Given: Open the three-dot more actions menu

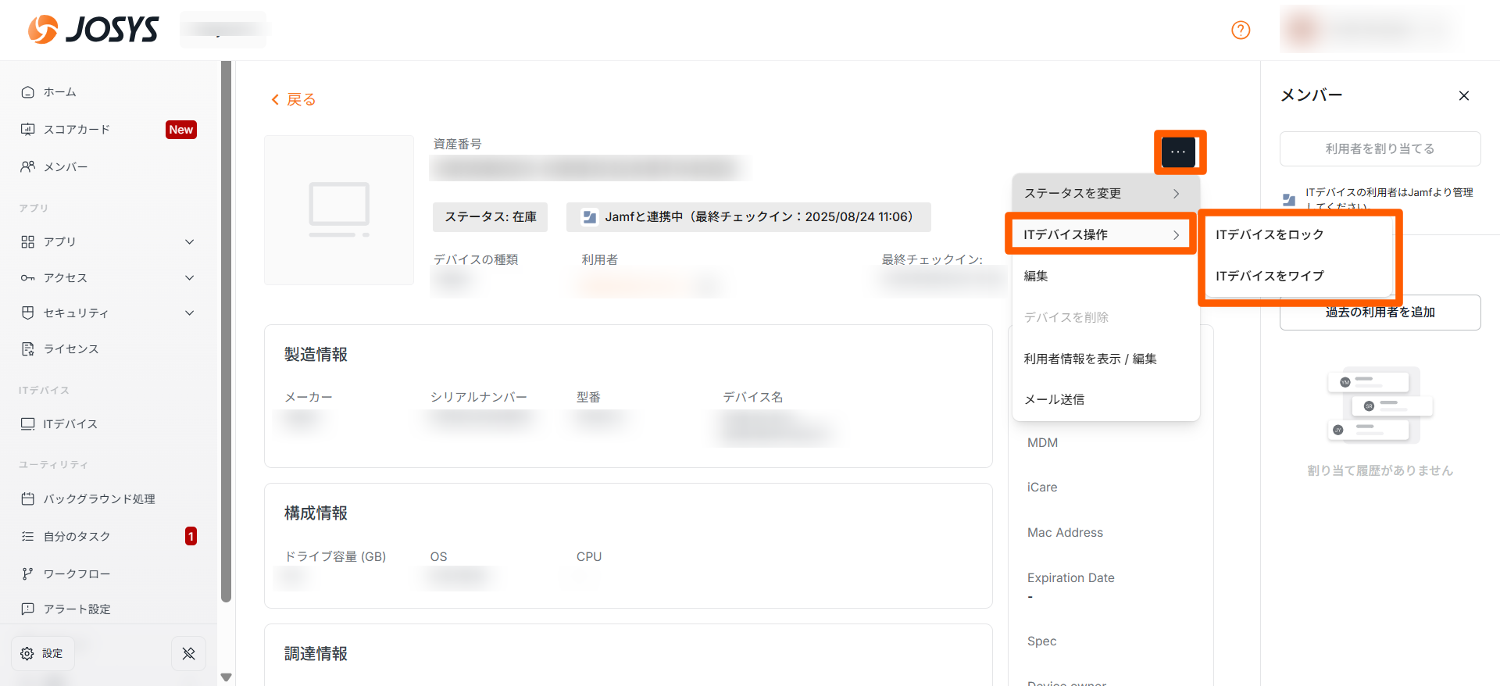Looking at the screenshot, I should tap(1178, 152).
